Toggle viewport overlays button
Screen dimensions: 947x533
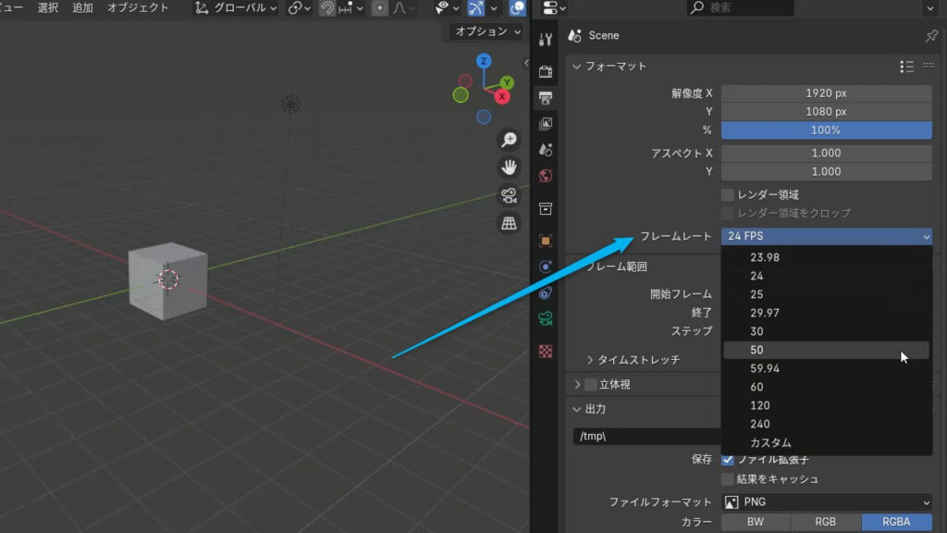click(518, 7)
